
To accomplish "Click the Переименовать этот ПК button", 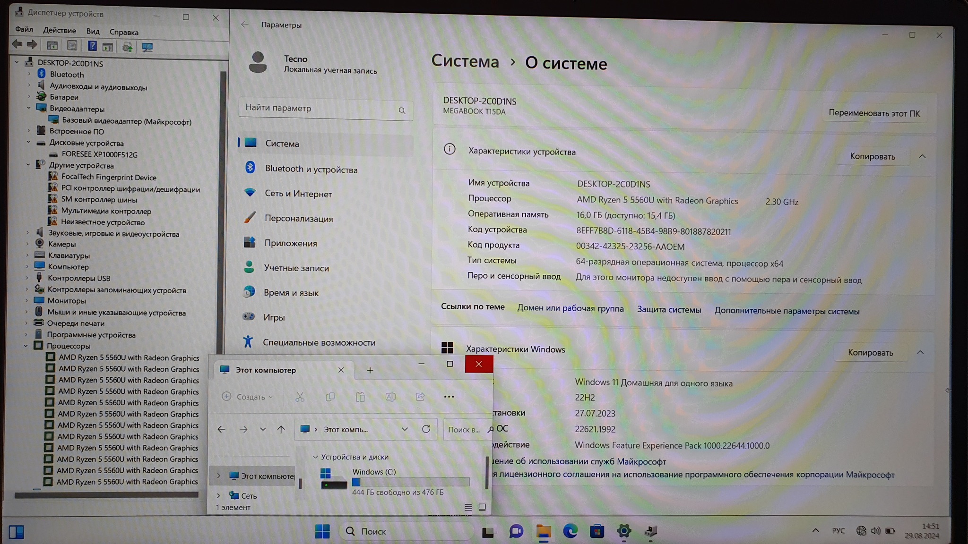I will pos(873,113).
